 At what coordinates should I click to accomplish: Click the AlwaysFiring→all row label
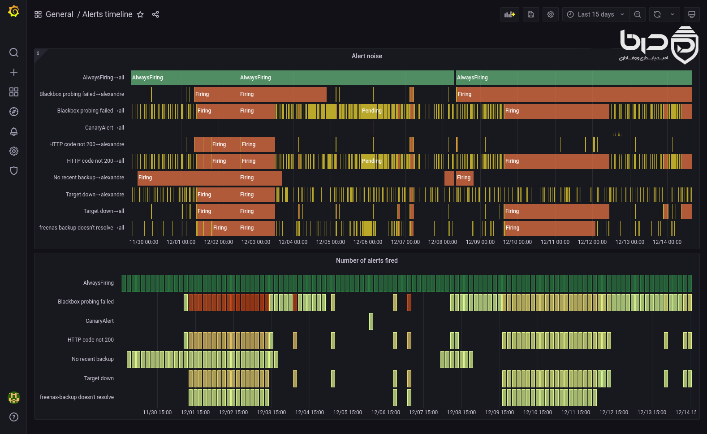[x=103, y=78]
